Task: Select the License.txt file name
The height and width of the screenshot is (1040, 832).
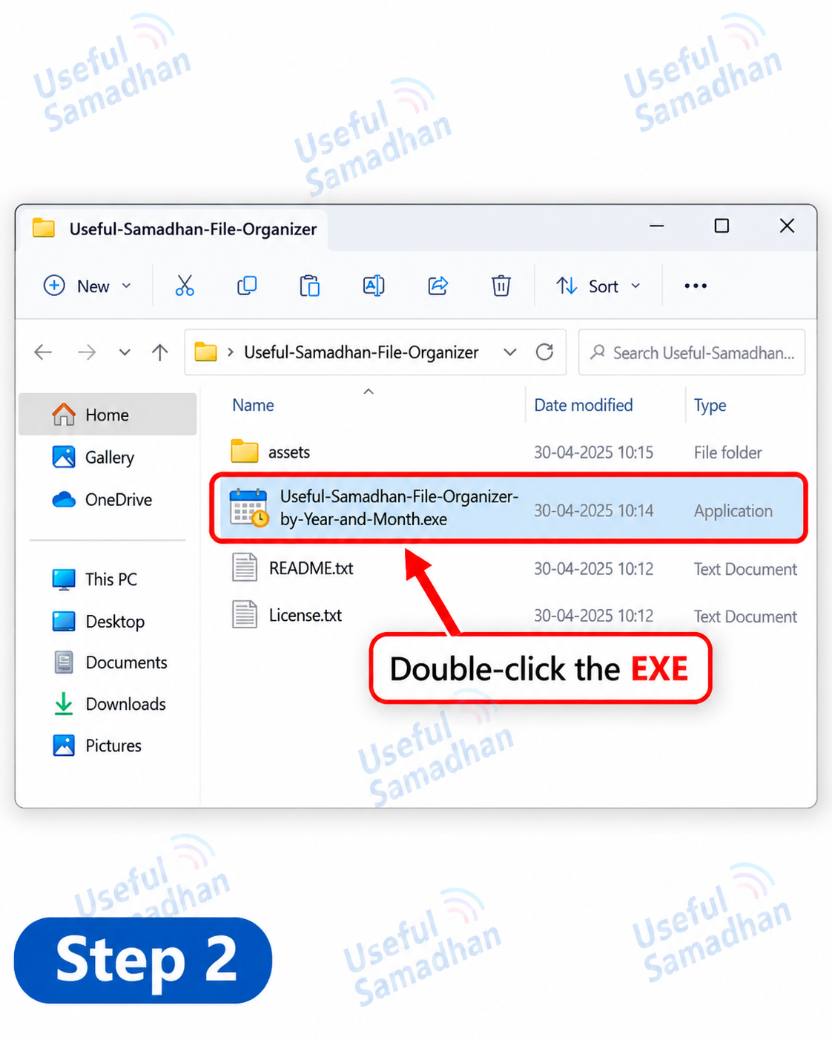Action: (x=306, y=615)
